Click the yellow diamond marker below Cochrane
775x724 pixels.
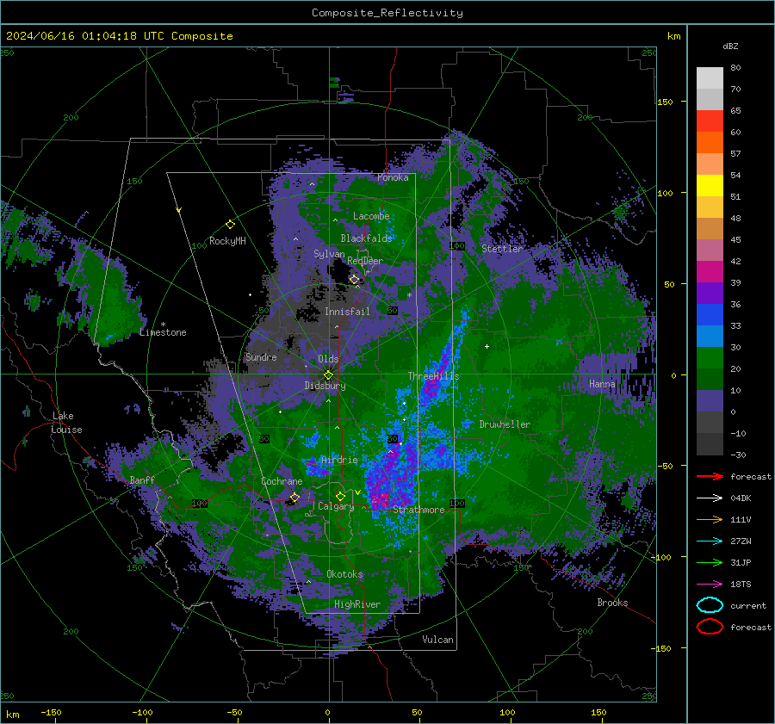[294, 497]
